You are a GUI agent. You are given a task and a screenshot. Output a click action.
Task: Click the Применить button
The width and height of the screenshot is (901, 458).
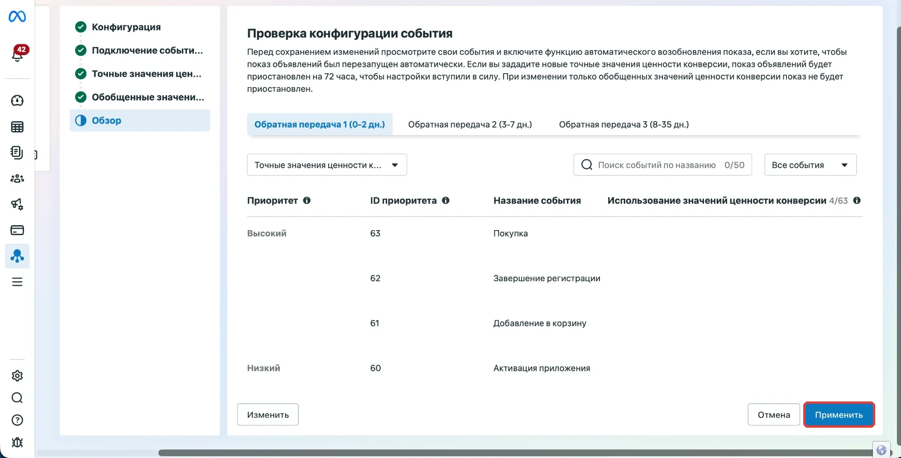pos(839,415)
